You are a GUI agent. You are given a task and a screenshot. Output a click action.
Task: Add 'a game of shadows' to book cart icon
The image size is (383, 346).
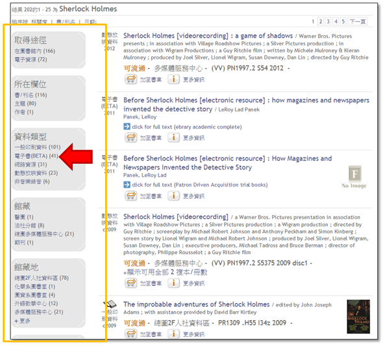click(130, 79)
